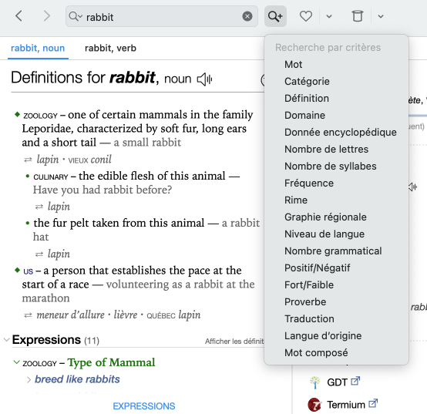Screen dimensions: 427x414
Task: Click the criteria search magnifier-plus icon
Action: tap(275, 16)
